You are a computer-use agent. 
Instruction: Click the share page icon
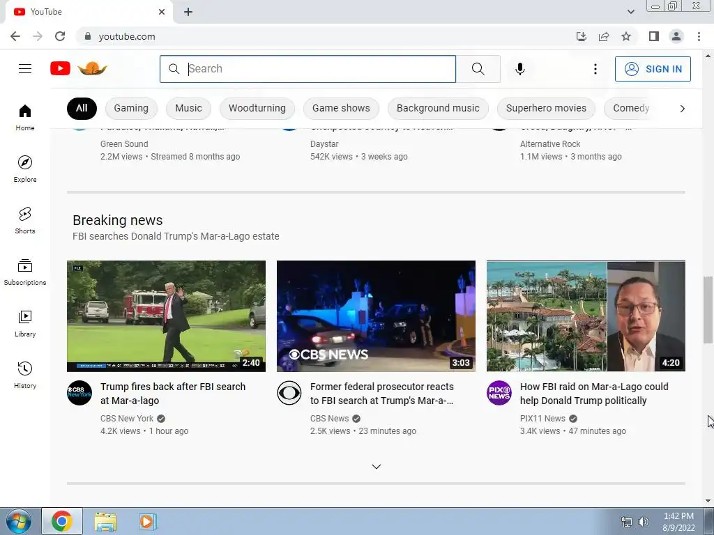pyautogui.click(x=604, y=36)
